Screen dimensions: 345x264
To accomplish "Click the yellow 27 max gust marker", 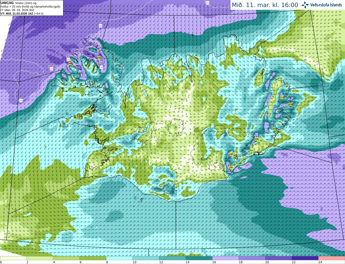I will tap(282, 97).
